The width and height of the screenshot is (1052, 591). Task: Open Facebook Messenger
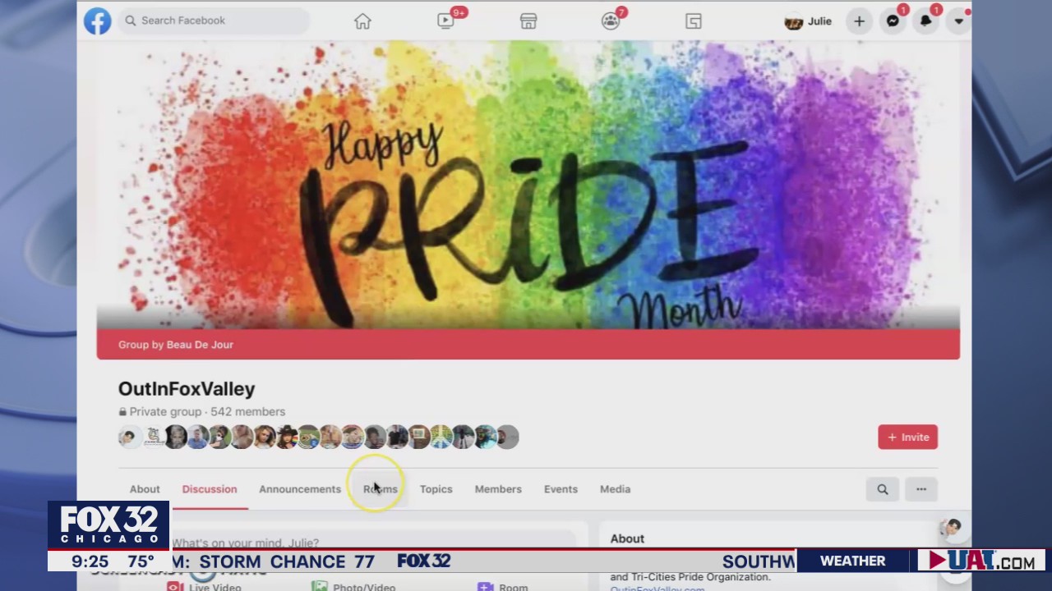click(x=893, y=21)
